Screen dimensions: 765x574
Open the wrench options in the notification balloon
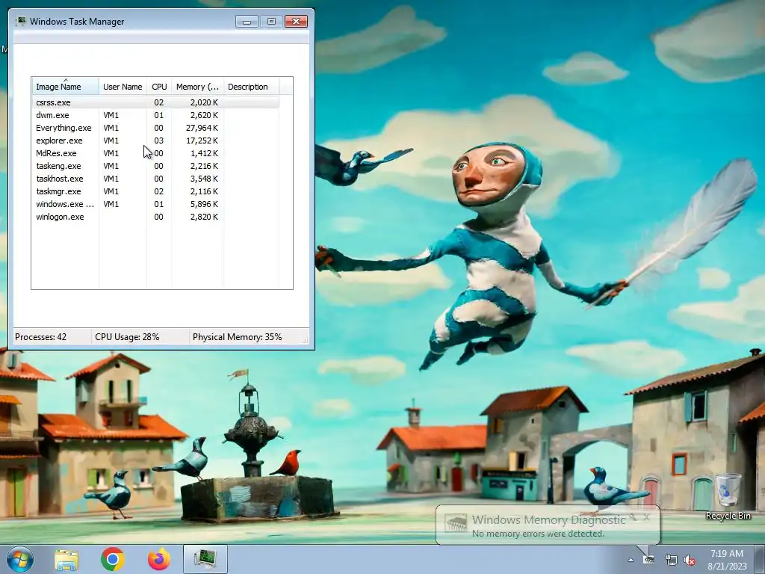point(633,517)
